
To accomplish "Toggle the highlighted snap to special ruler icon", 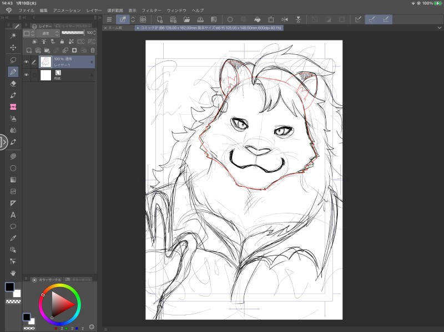I will click(372, 19).
